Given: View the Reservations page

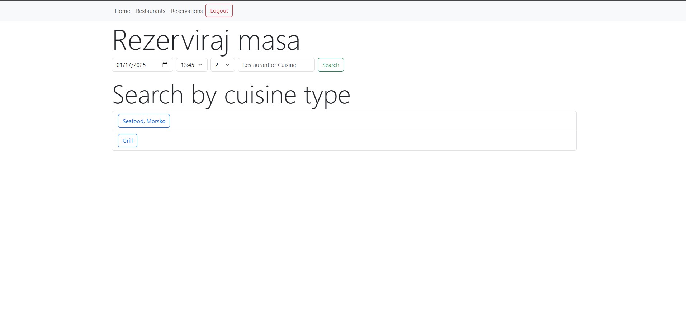Looking at the screenshot, I should tap(187, 11).
